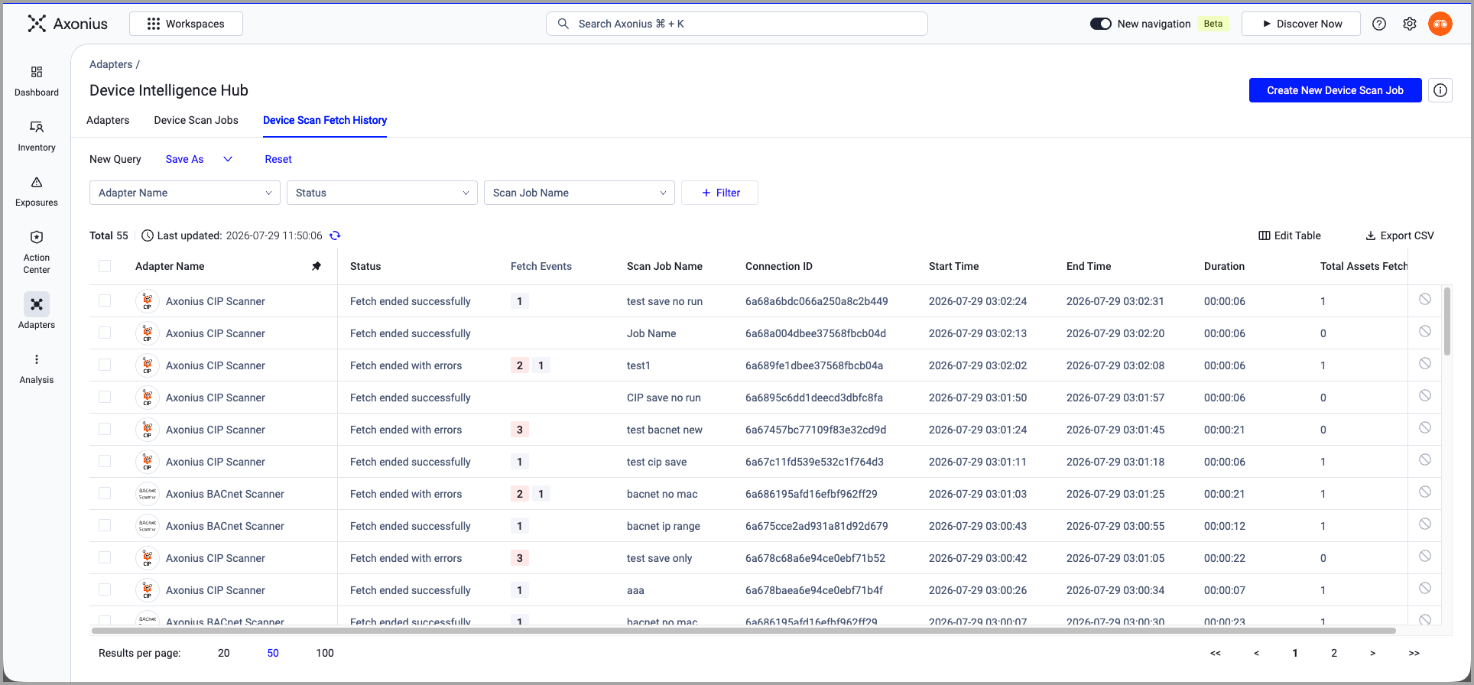Open the Scan Job Name filter dropdown
This screenshot has width=1474, height=685.
coord(580,193)
